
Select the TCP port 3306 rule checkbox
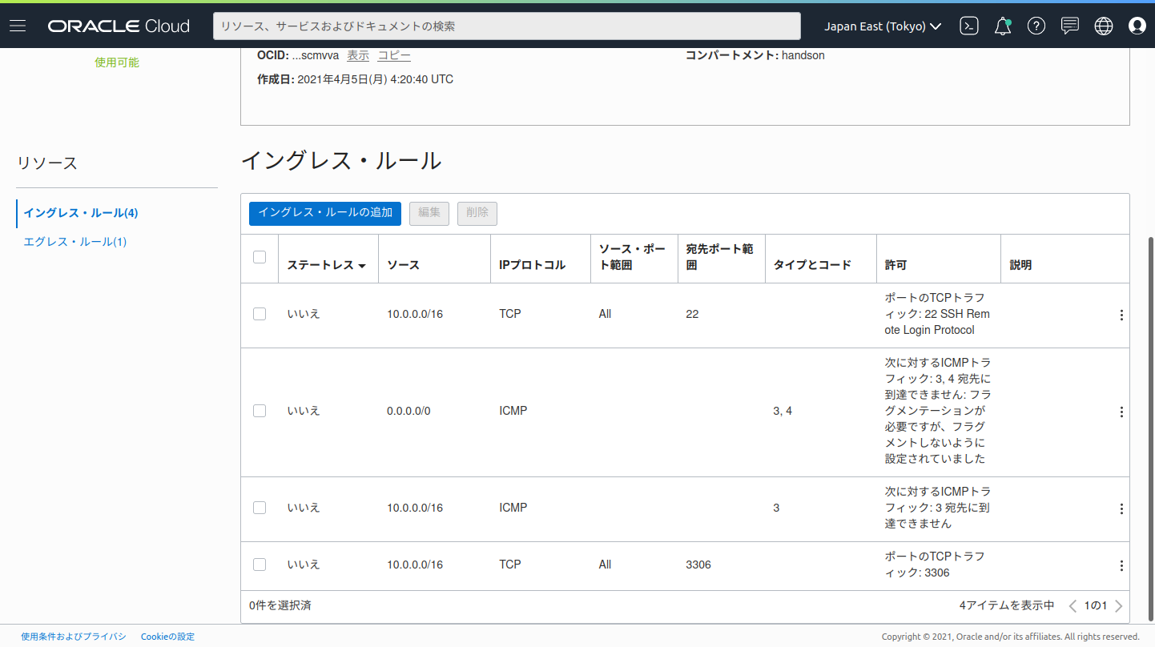point(260,565)
